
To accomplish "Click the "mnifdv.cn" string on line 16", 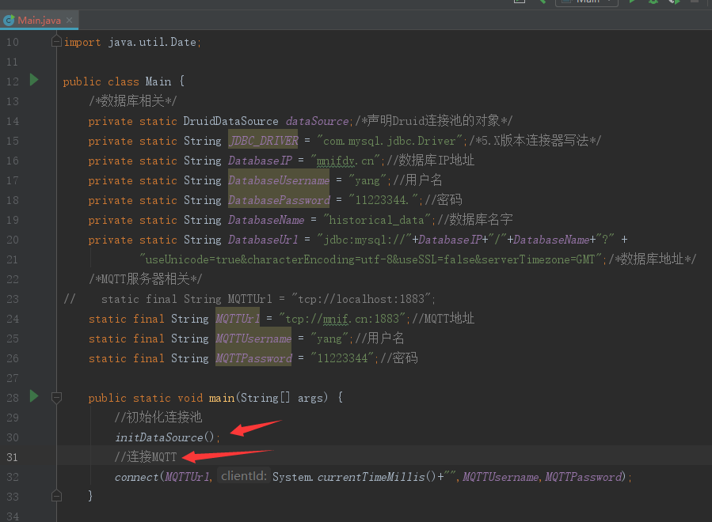I will tap(345, 161).
